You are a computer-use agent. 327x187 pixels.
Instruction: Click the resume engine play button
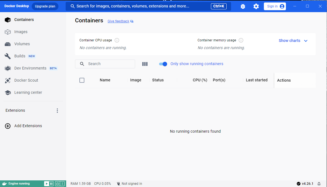[x=46, y=184]
